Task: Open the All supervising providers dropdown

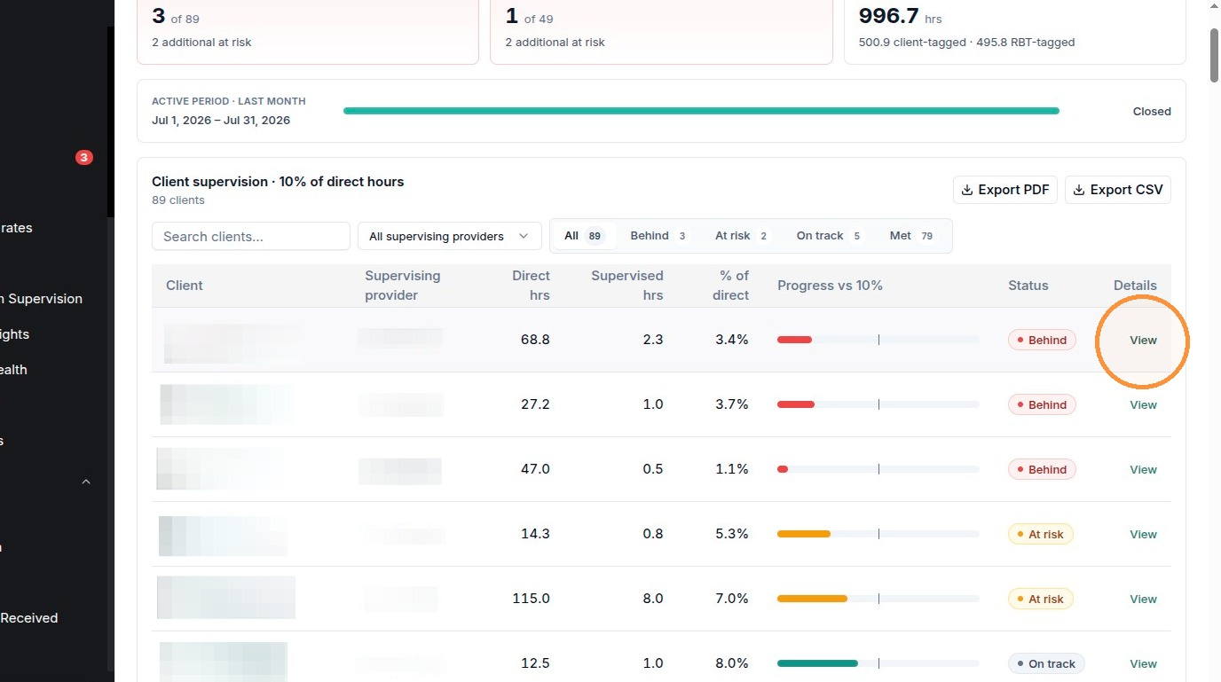Action: click(450, 236)
